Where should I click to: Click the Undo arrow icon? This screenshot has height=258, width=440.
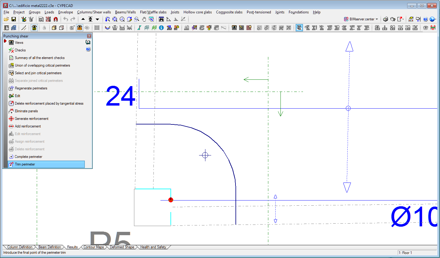pos(66,19)
